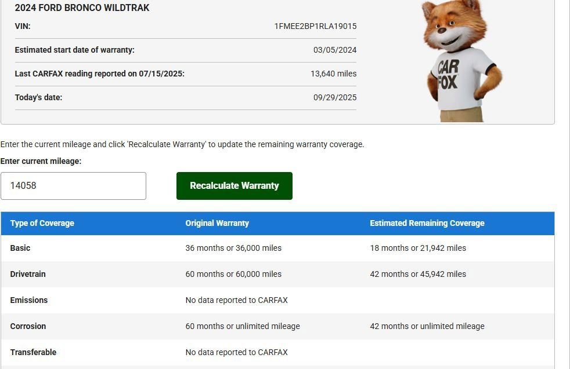
Task: Click inside the current mileage input field
Action: 73,185
